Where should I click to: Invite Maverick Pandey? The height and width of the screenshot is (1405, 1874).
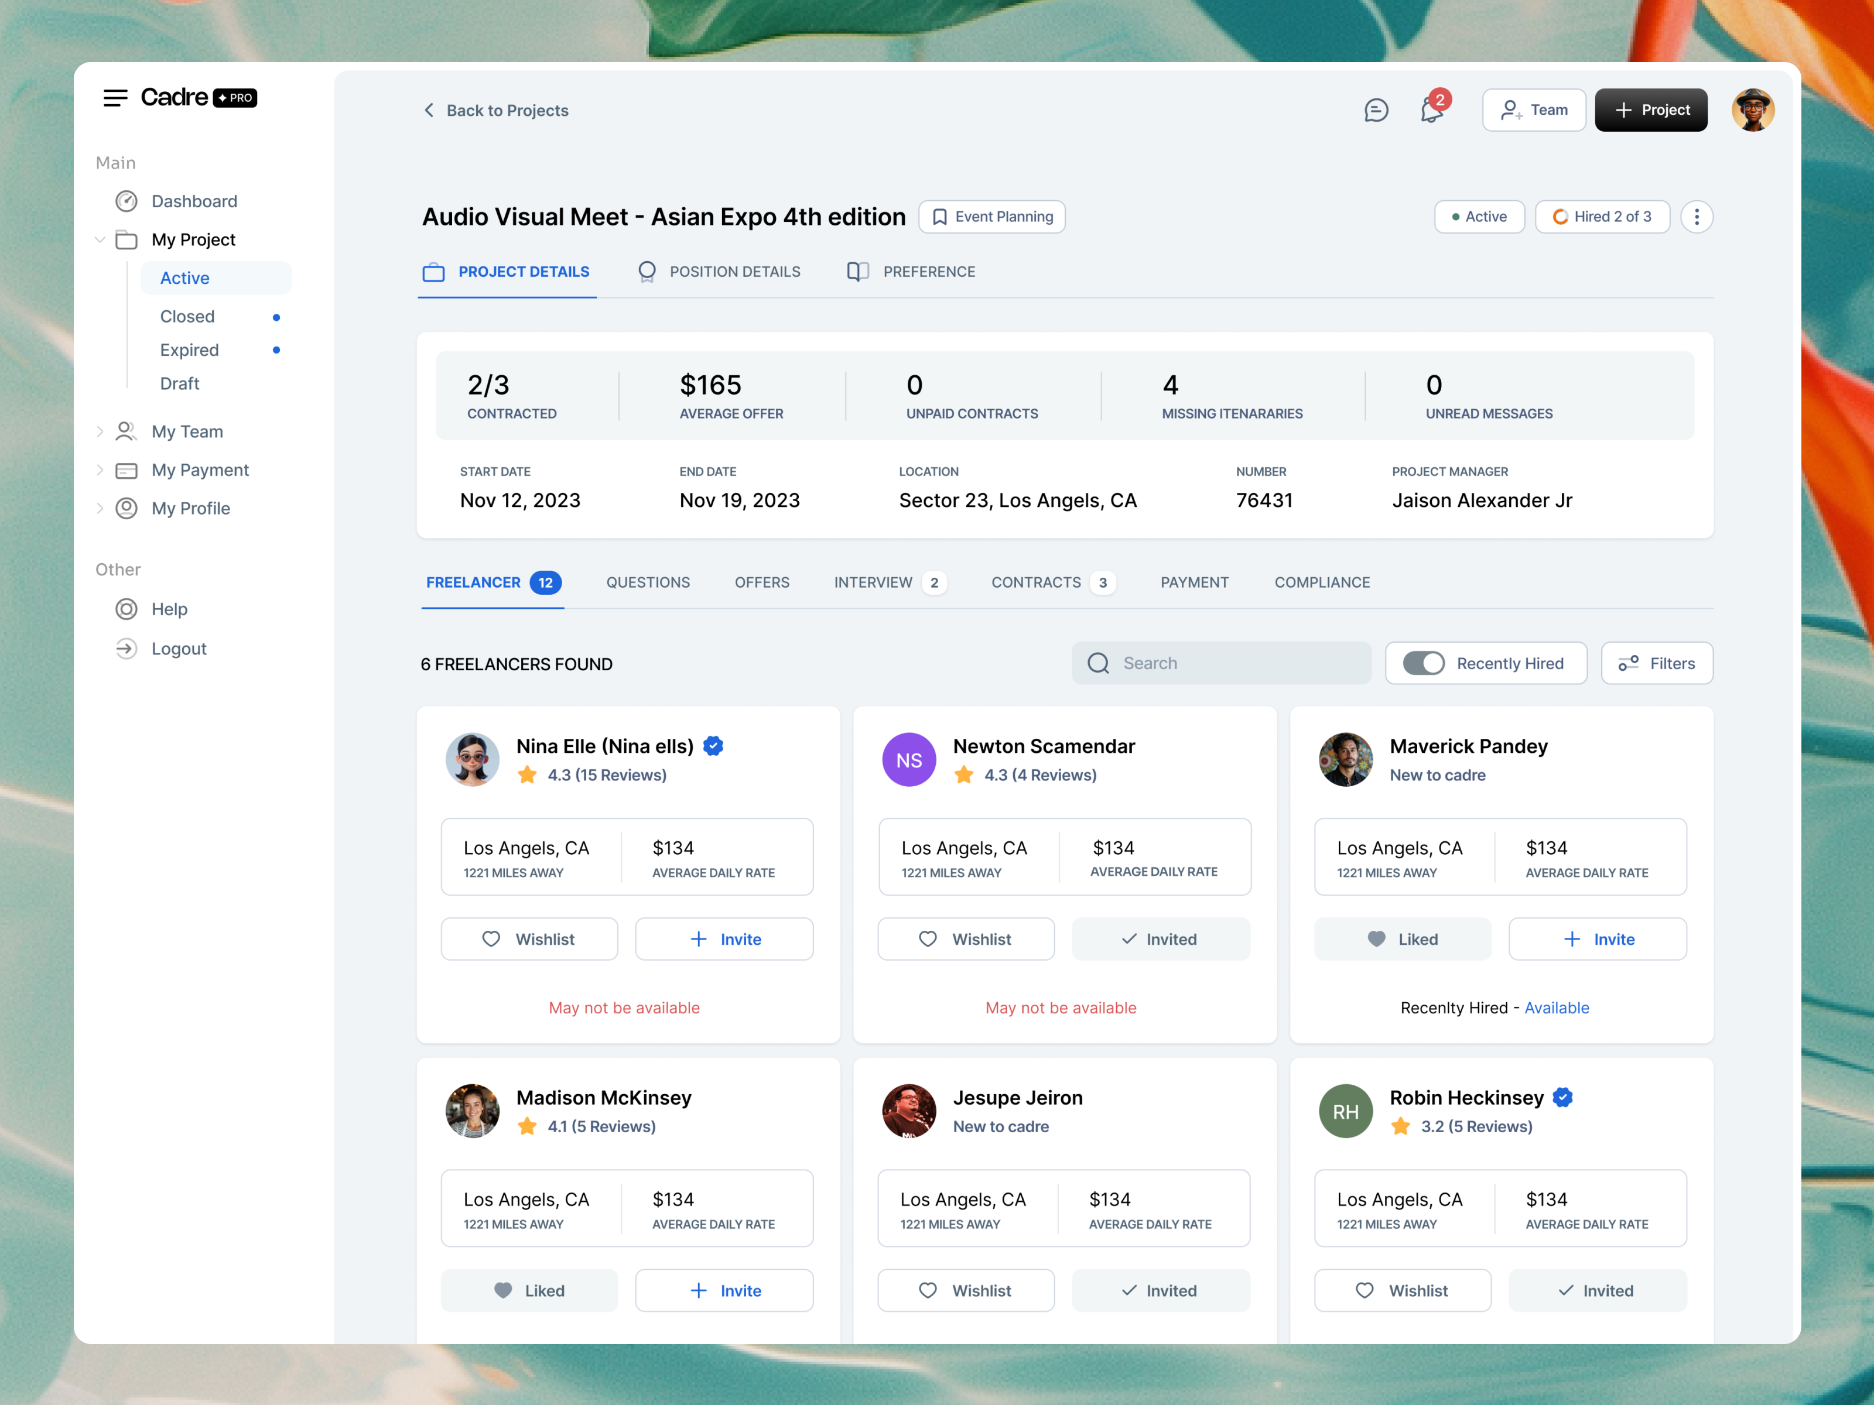pyautogui.click(x=1598, y=939)
